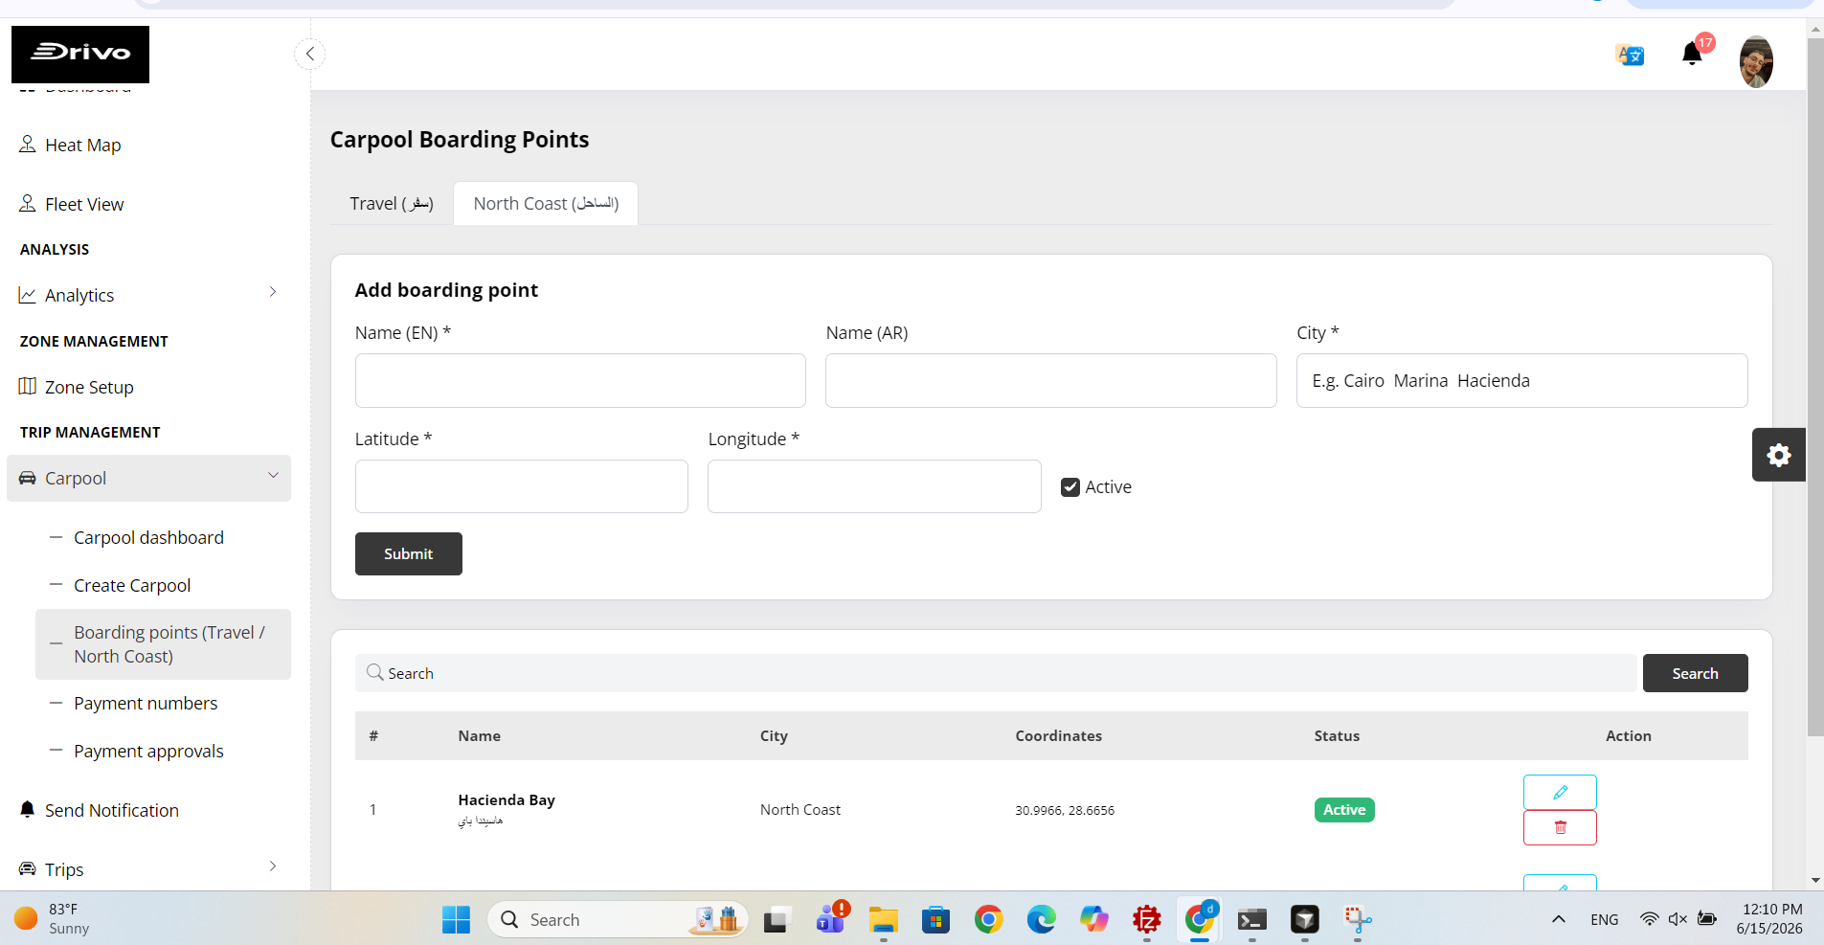
Task: Expand the Trips menu
Action: click(148, 869)
